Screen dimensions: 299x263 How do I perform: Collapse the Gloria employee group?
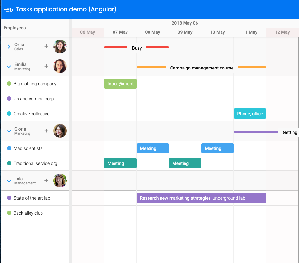(x=9, y=131)
